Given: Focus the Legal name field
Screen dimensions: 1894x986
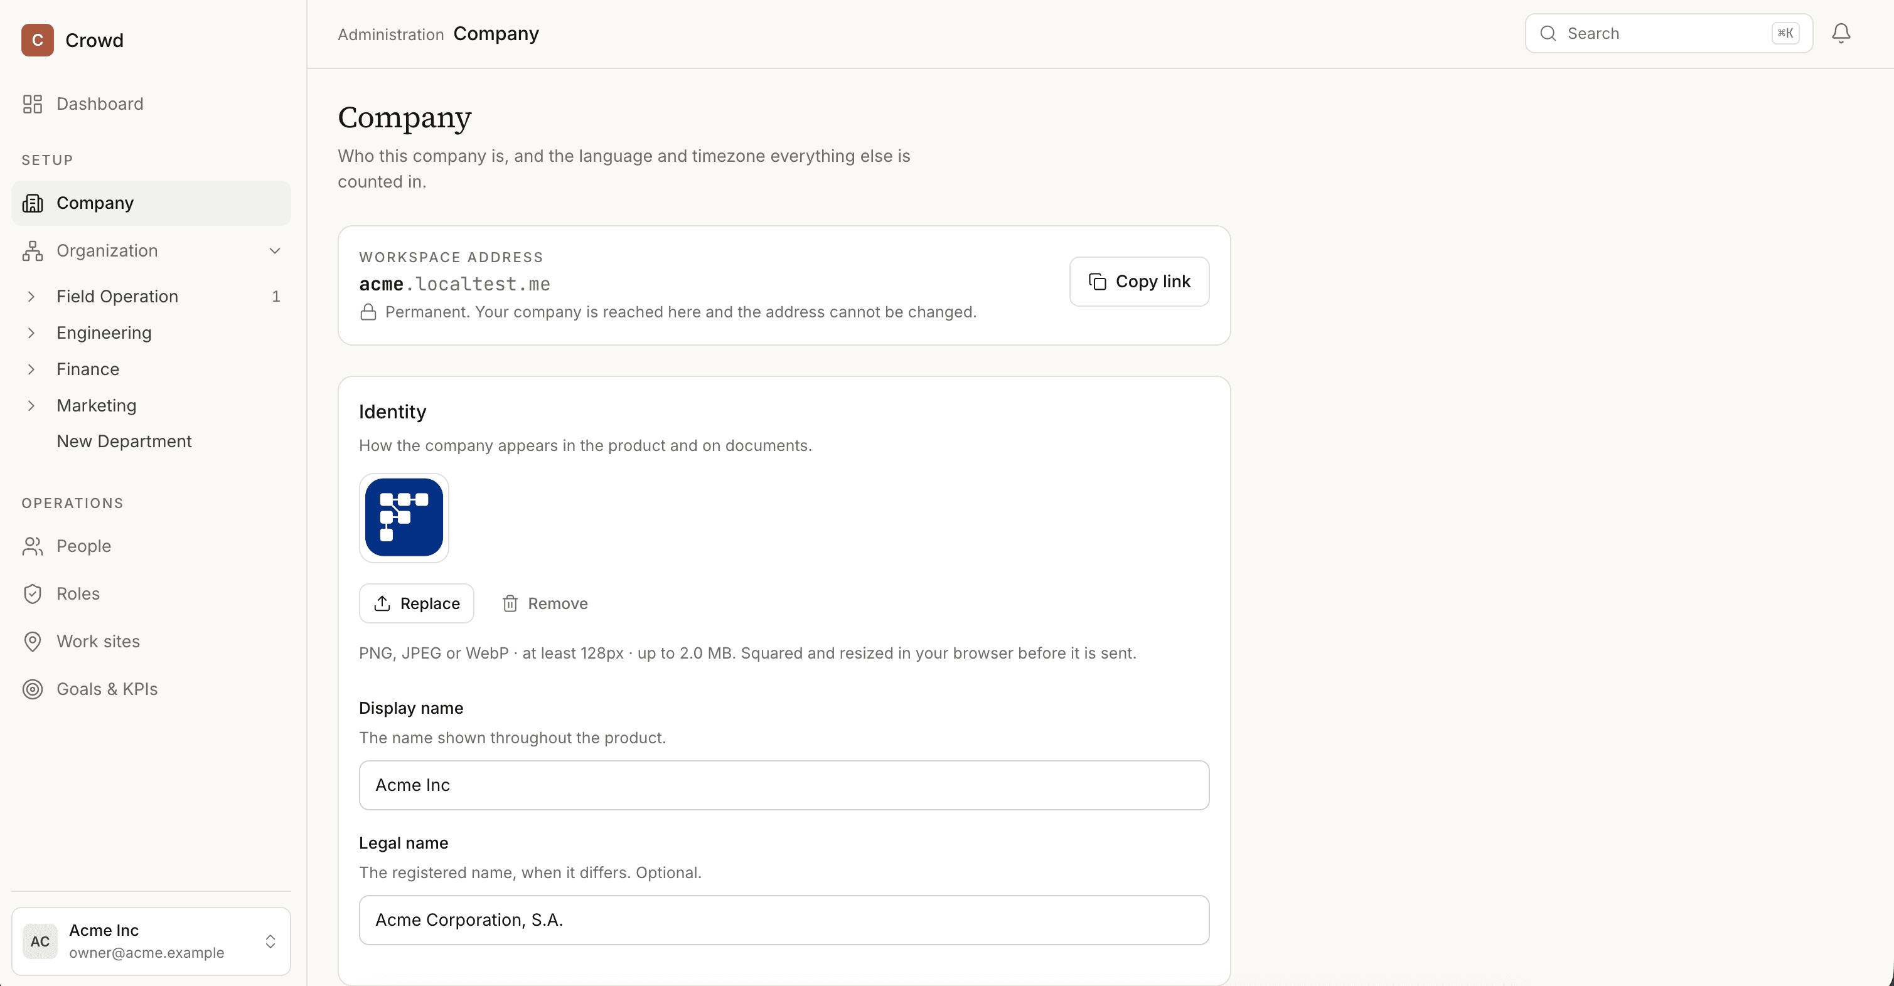Looking at the screenshot, I should 784,920.
